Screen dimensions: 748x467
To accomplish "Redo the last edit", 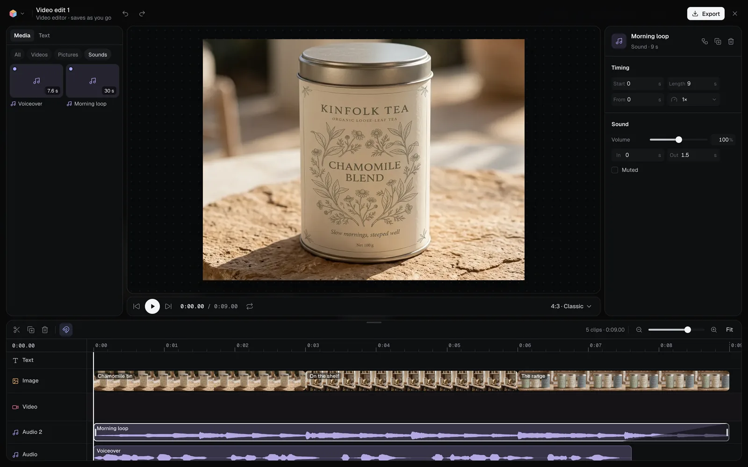I will click(x=142, y=14).
